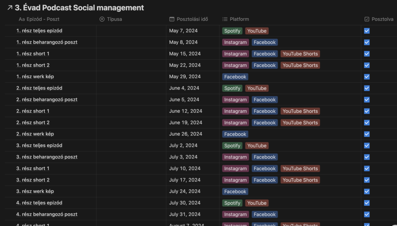
Task: Click YouTube Shorts tag in 2. rész short 2 row
Action: (300, 123)
